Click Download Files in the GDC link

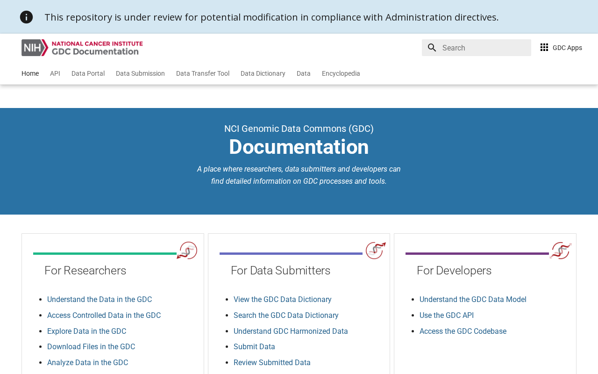(x=91, y=347)
